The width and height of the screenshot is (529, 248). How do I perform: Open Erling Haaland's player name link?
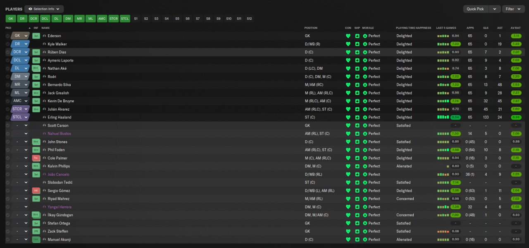click(x=59, y=117)
